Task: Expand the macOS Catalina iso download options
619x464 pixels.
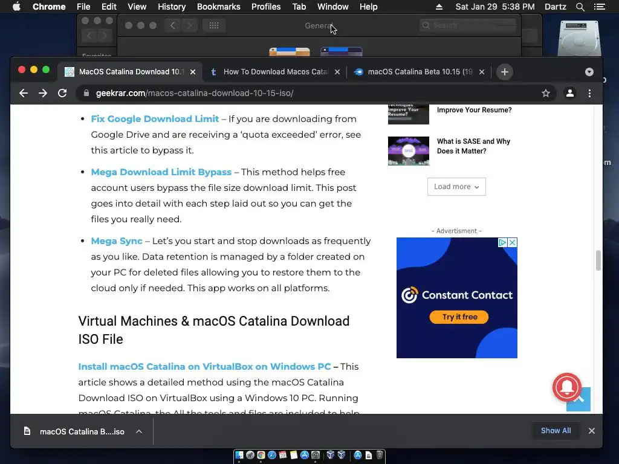Action: point(139,431)
